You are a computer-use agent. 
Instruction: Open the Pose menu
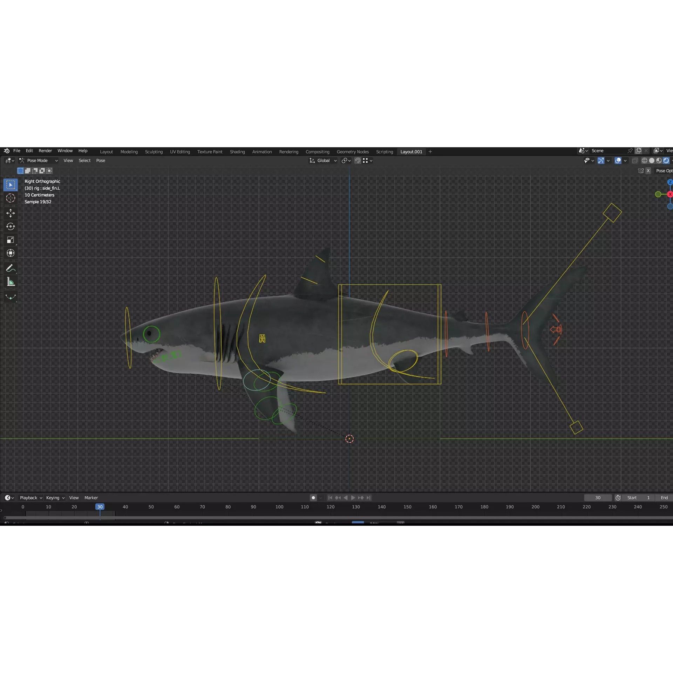click(x=101, y=161)
